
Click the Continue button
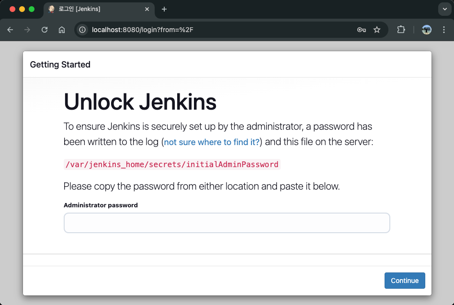[405, 281]
